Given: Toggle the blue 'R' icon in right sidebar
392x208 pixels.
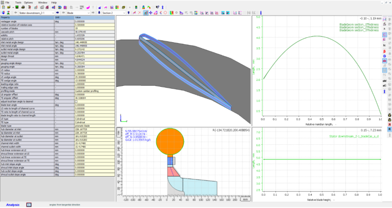Looking at the screenshot, I should (390, 129).
